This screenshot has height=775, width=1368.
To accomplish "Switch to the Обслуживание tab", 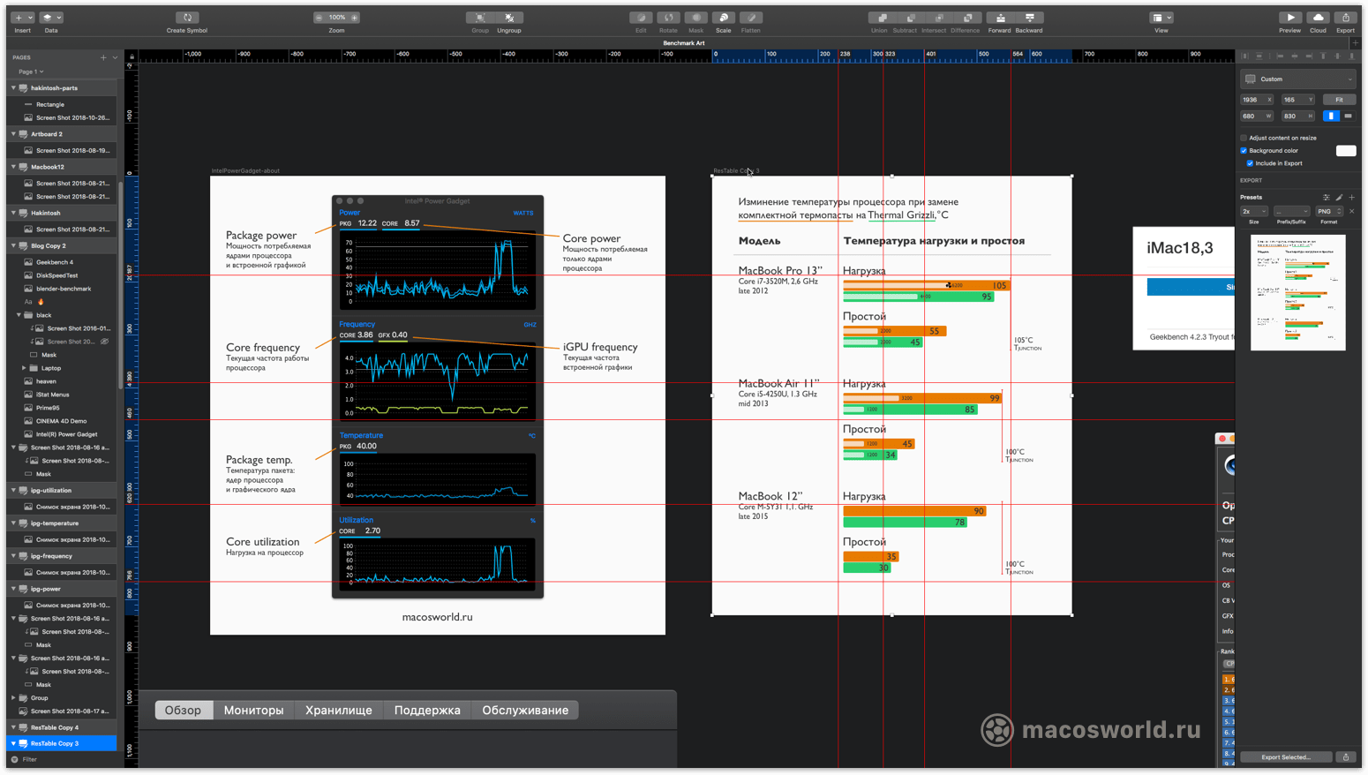I will tap(525, 711).
